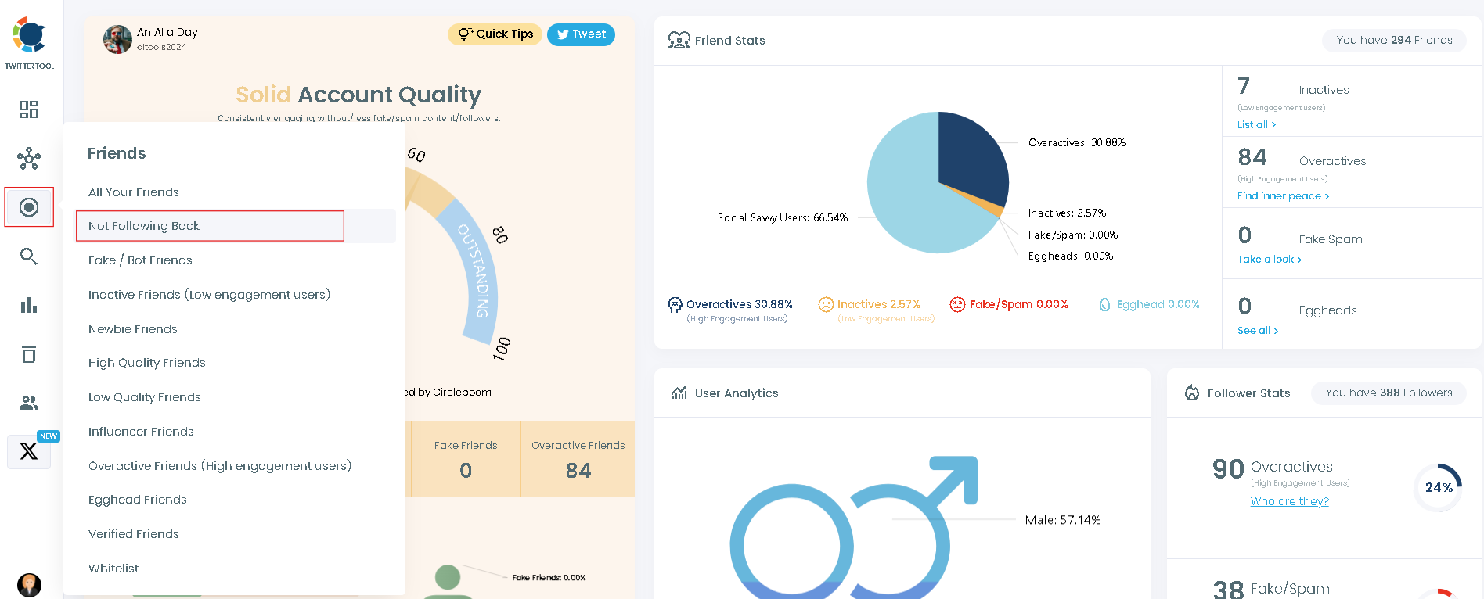Viewport: 1484px width, 599px height.
Task: Open Newbie Friends menu item
Action: tap(133, 329)
